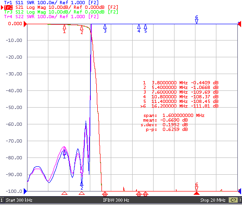Select the Tr3 S12 Log Mag trace label
Image resolution: width=242 pixels, height=205 pixels.
tap(61, 12)
